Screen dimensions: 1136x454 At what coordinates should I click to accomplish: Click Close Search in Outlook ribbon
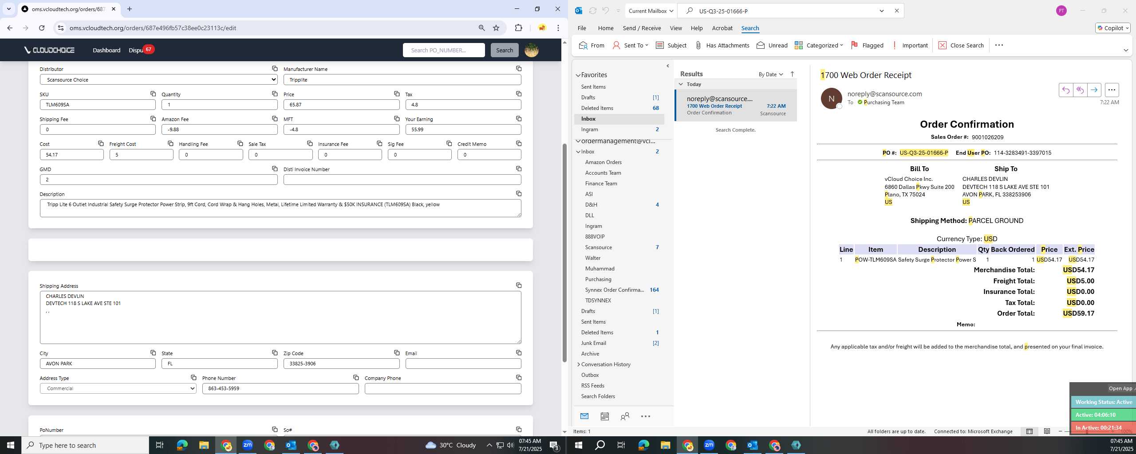click(x=961, y=45)
